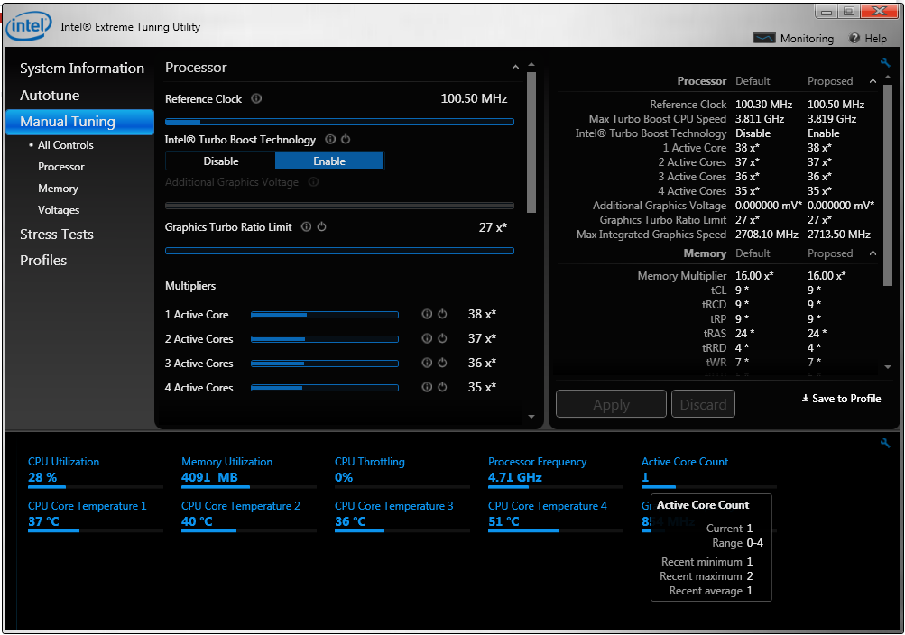Click the CPU Core Temperature 3 monitor
905x635 pixels.
click(402, 516)
